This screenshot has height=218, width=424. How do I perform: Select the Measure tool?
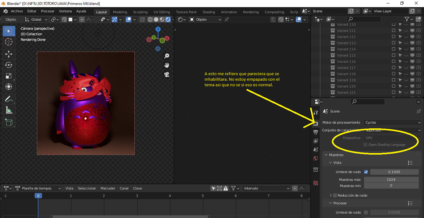(x=9, y=110)
